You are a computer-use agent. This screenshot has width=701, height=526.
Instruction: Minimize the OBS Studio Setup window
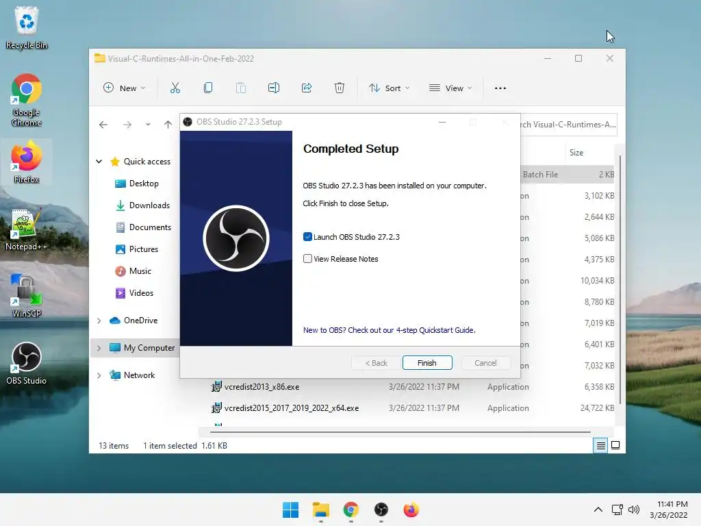tap(442, 122)
